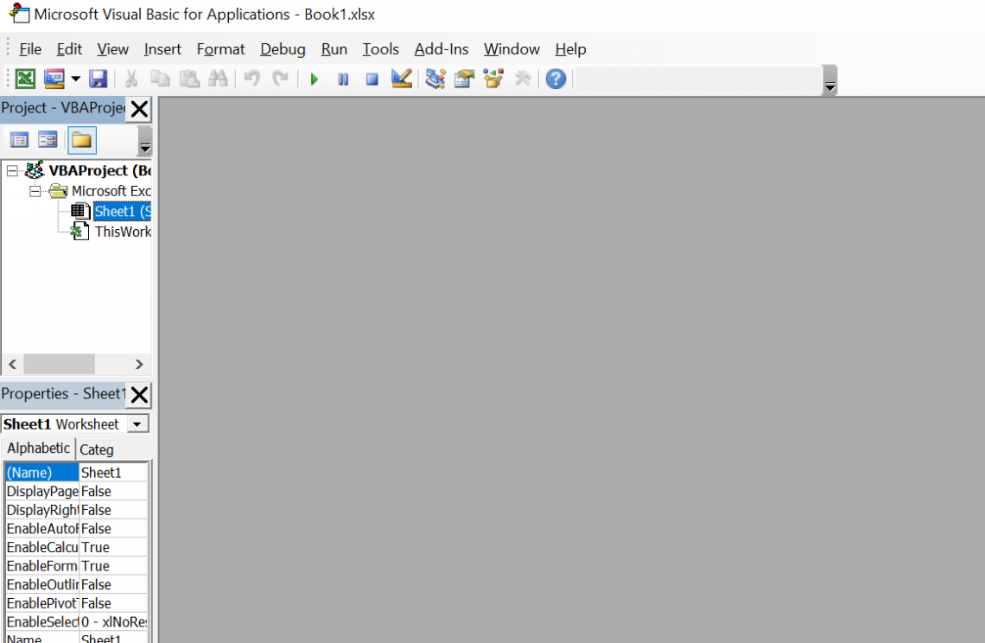Screen dimensions: 985x643
Task: Toggle folders view in the Project panel
Action: click(81, 140)
